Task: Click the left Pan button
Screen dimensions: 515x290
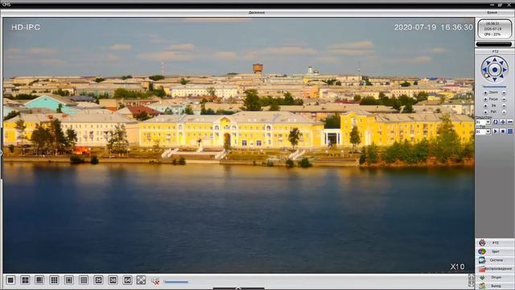Action: pos(485,112)
